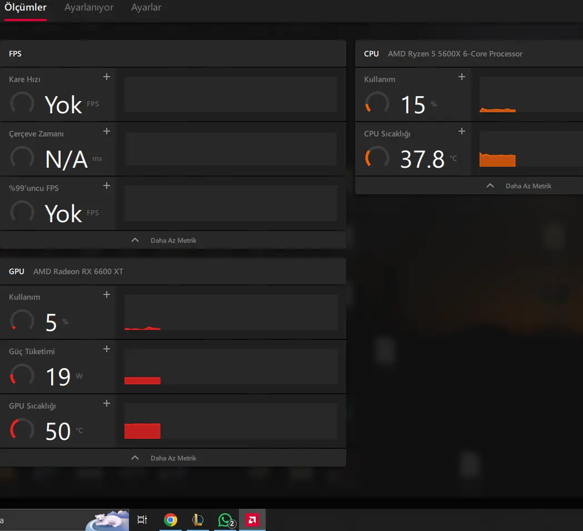Open the Ayarlar tab
Viewport: 583px width, 531px height.
146,7
